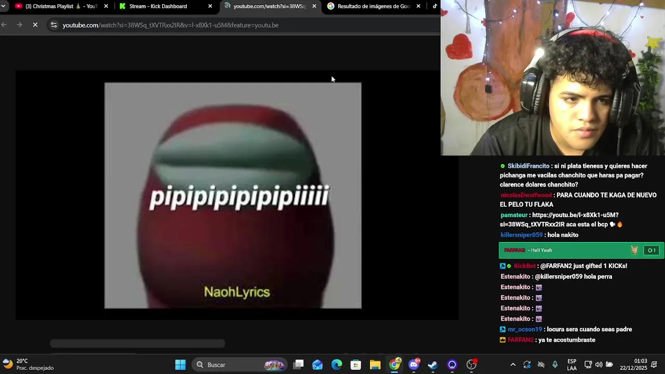Click username killersniper059 in chat
The height and width of the screenshot is (374, 665).
click(x=521, y=235)
